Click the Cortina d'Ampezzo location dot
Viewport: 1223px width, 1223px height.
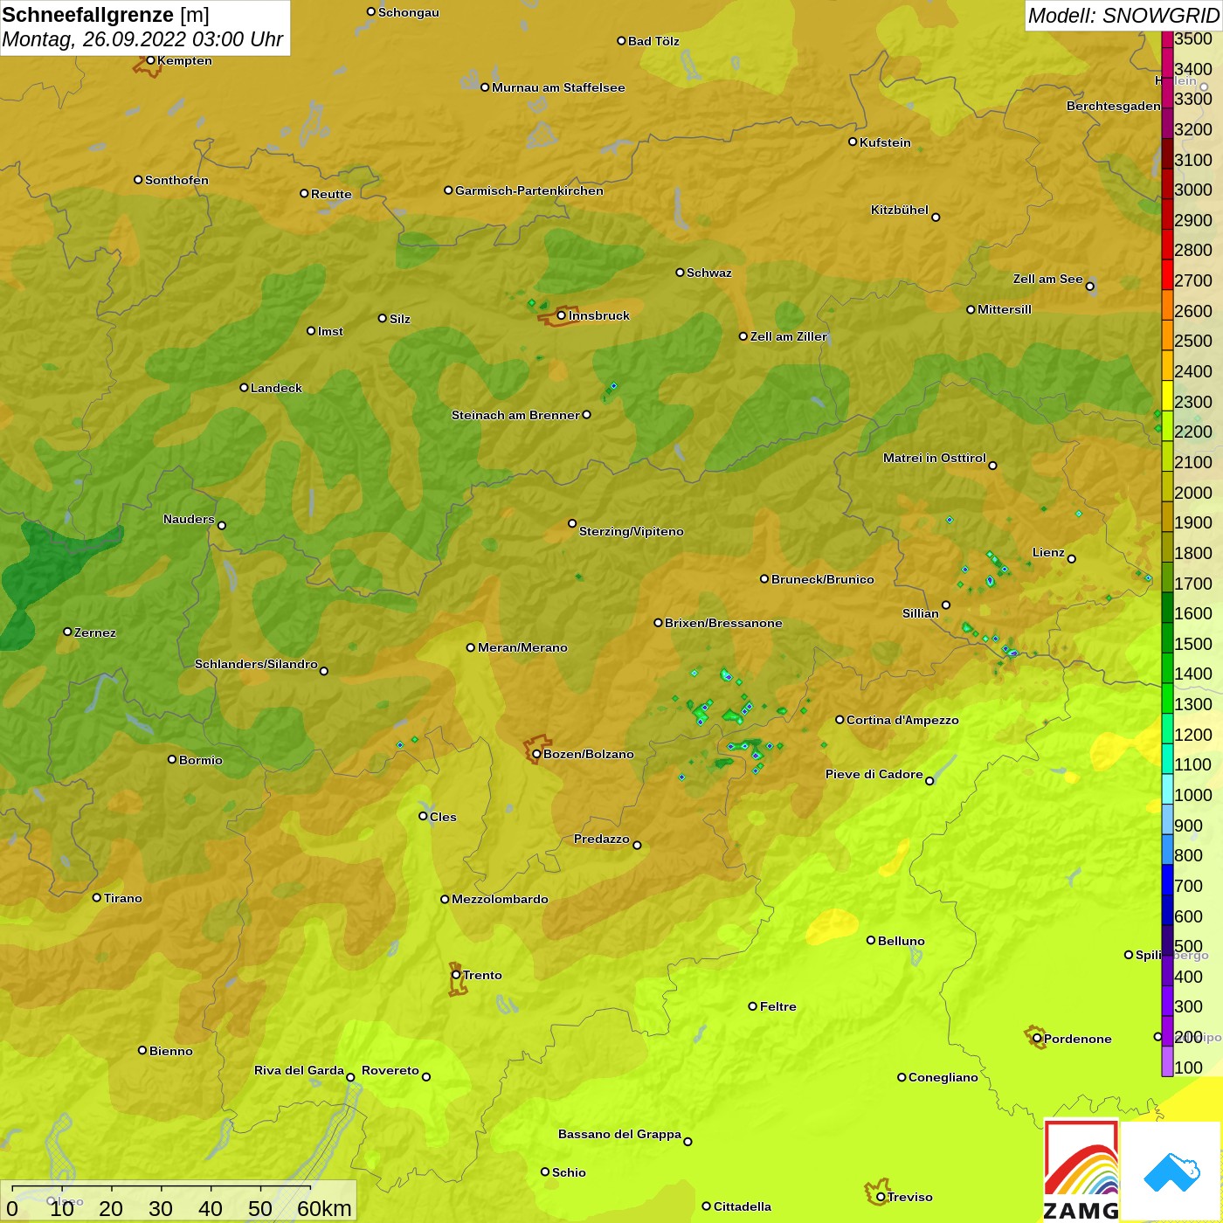[840, 720]
